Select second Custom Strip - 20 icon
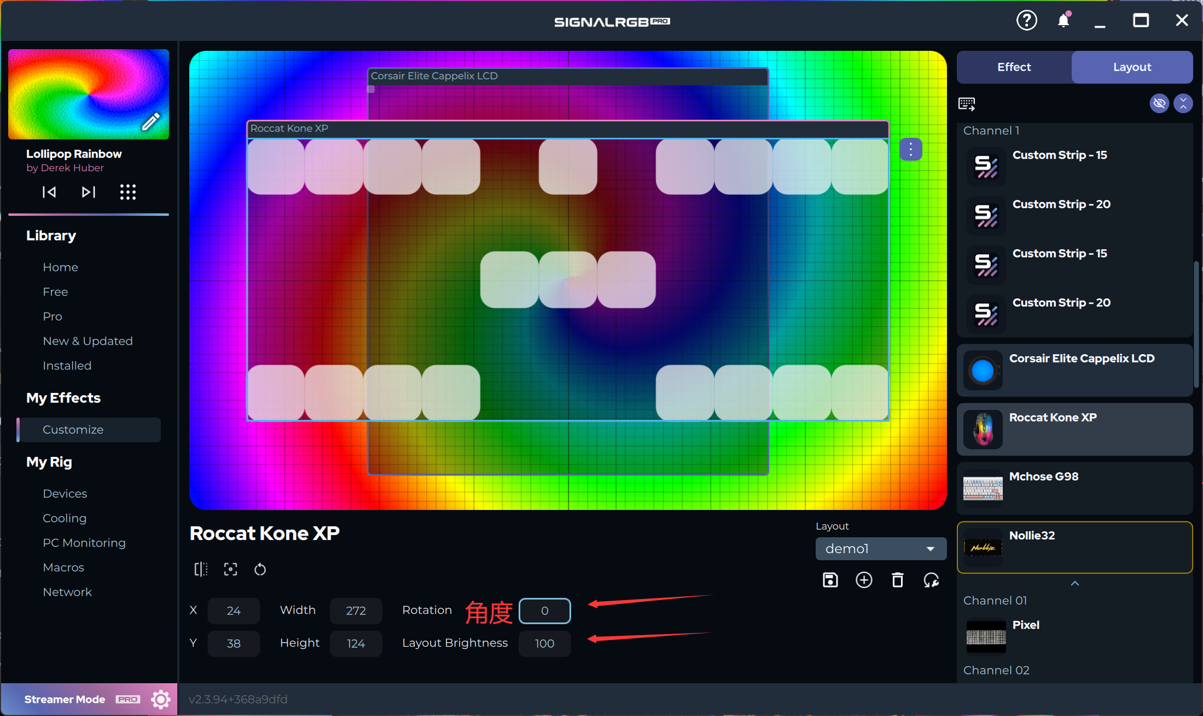The height and width of the screenshot is (716, 1203). (986, 314)
